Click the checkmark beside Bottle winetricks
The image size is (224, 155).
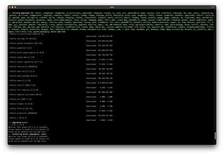click(x=9, y=113)
